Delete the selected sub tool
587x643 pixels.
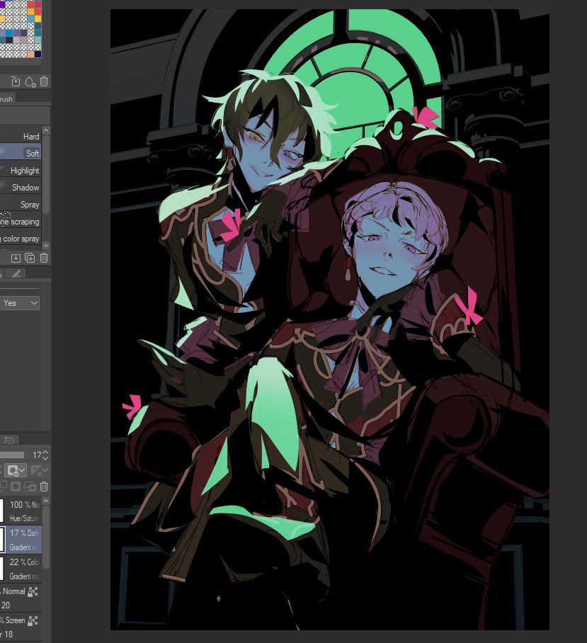coord(44,258)
